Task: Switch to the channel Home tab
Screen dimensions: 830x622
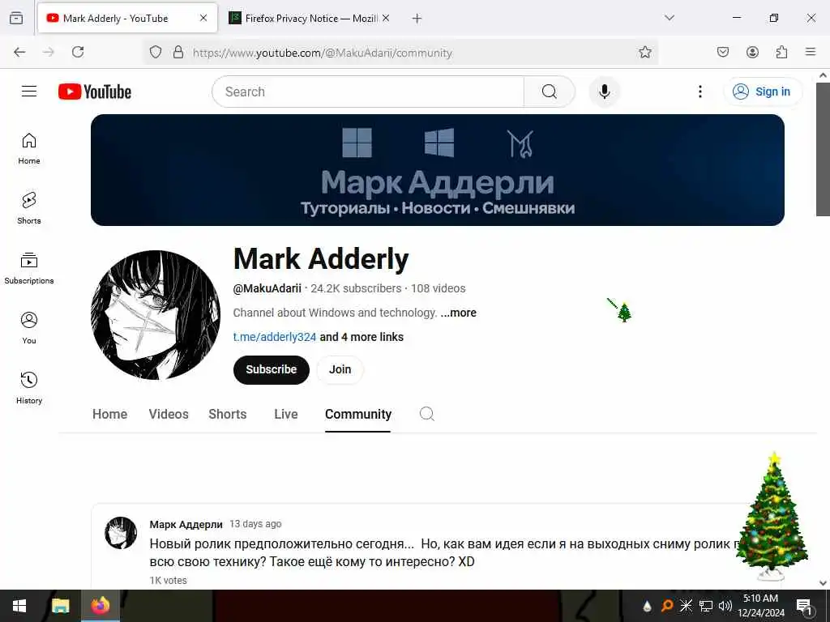Action: point(110,414)
